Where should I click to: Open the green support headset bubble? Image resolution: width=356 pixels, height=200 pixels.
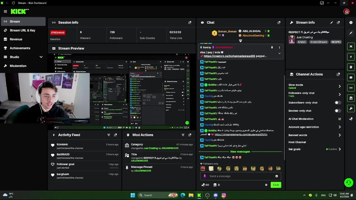click(348, 182)
